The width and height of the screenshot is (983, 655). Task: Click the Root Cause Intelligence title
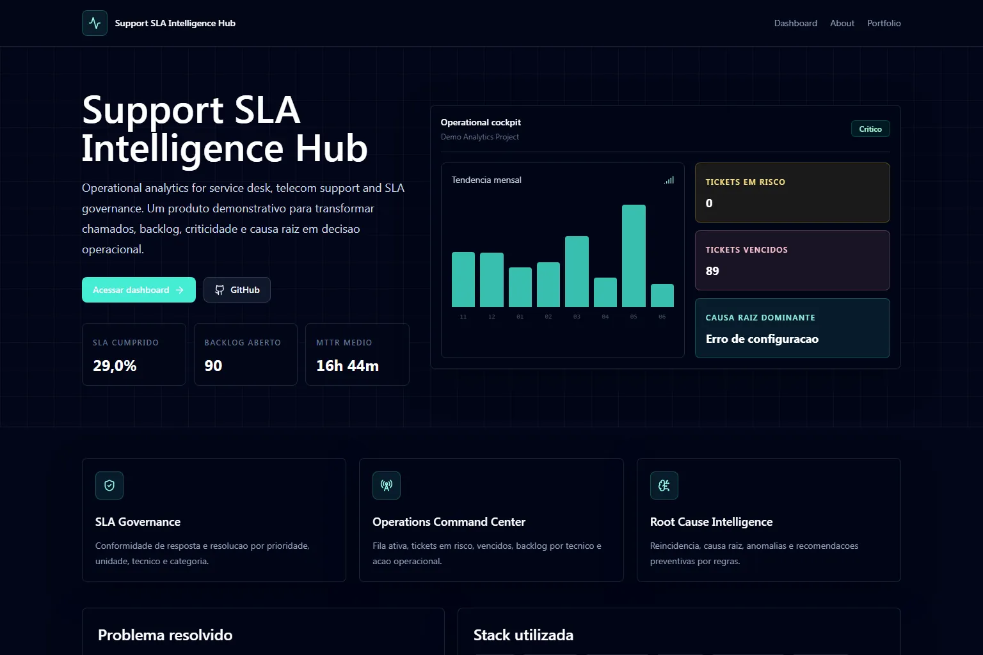[x=711, y=522]
